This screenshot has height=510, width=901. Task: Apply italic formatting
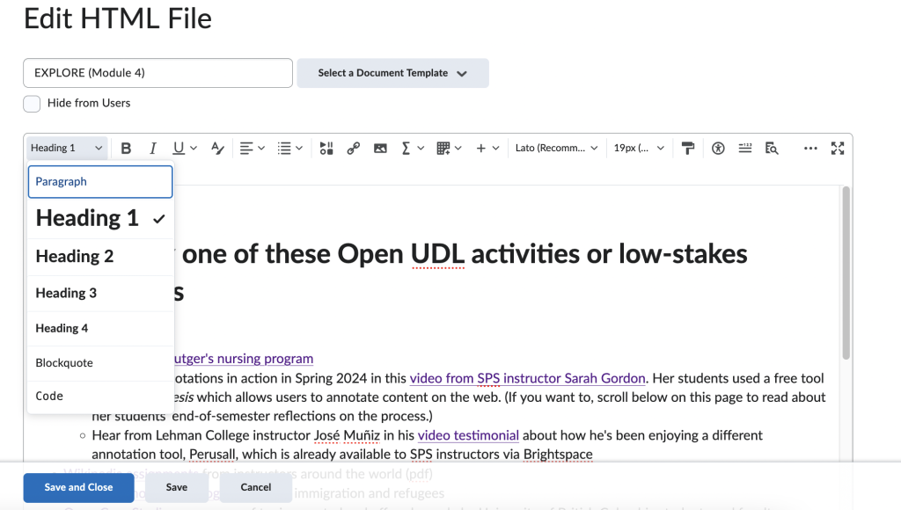coord(152,149)
